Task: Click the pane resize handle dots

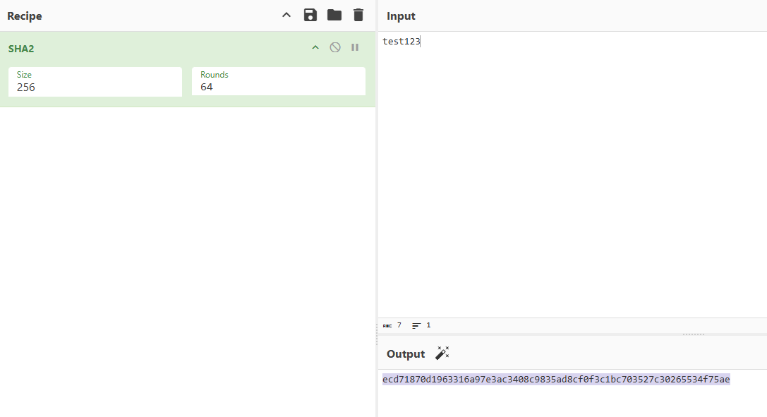Action: [x=693, y=334]
